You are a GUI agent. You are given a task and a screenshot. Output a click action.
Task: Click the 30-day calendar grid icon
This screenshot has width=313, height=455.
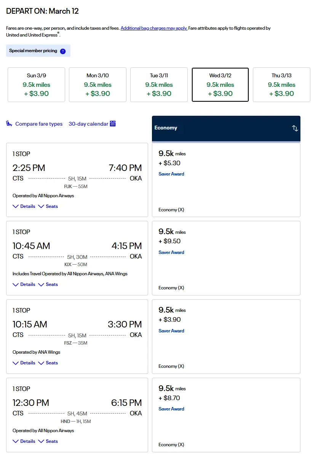(113, 123)
